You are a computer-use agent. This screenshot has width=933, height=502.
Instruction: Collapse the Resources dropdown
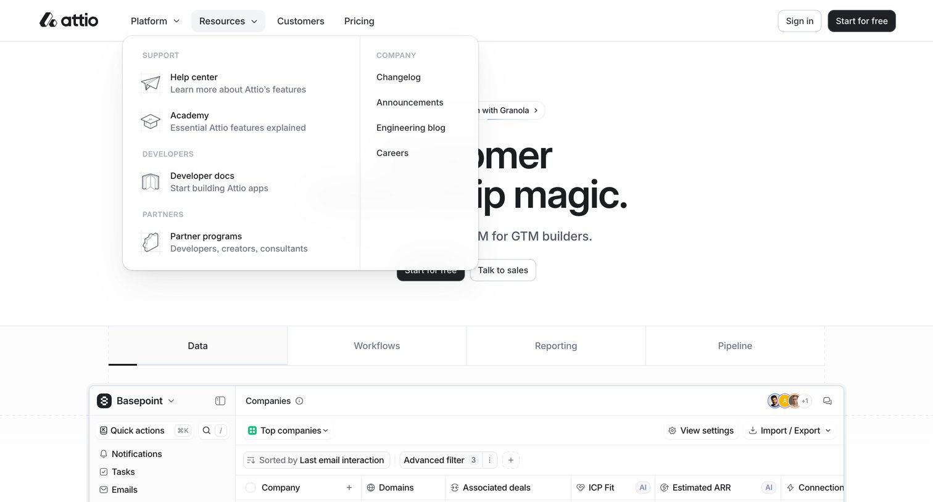point(228,21)
